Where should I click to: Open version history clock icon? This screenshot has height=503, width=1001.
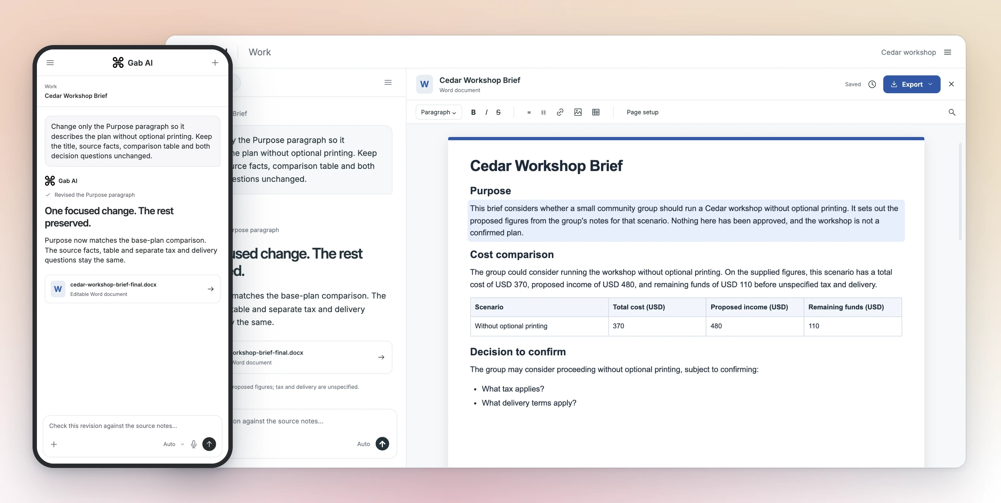point(872,84)
